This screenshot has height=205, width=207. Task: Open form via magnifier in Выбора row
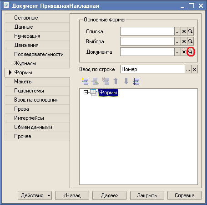[x=190, y=41]
